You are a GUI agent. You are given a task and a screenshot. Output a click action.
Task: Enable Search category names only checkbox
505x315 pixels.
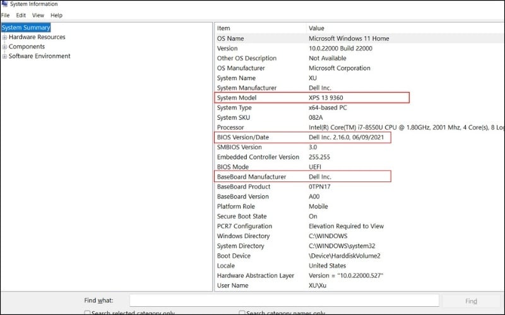click(242, 312)
